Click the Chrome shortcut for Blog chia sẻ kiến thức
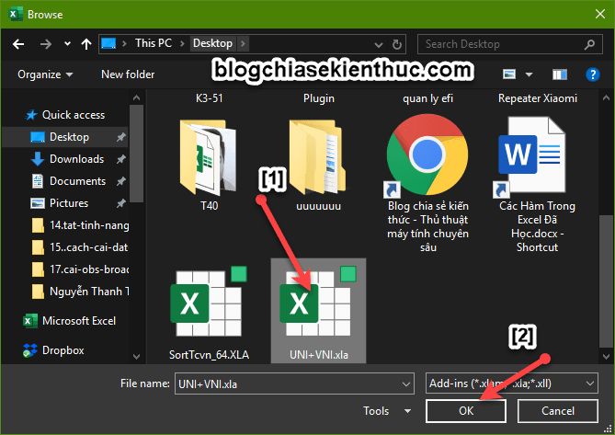The height and width of the screenshot is (435, 615). tap(424, 155)
